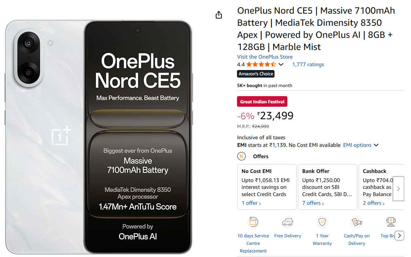This screenshot has height=257, width=411.
Task: Open the 1,777 ratings link
Action: pyautogui.click(x=308, y=64)
